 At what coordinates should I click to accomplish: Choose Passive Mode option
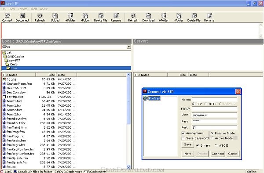point(212,133)
